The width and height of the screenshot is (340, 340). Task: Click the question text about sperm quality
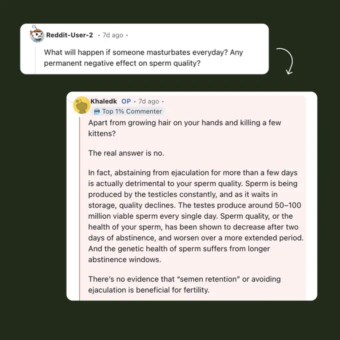coord(143,57)
